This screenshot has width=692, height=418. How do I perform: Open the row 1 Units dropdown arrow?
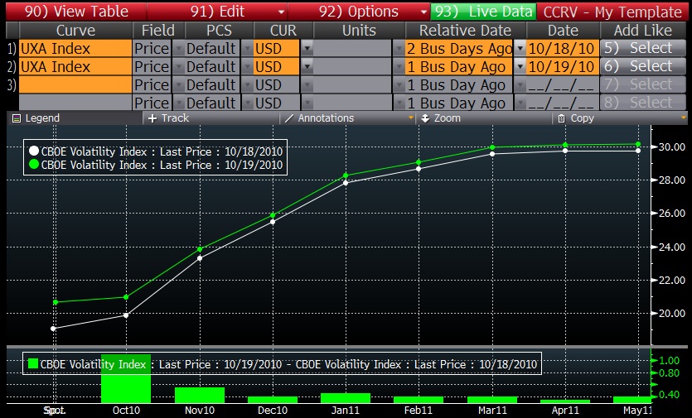point(399,48)
